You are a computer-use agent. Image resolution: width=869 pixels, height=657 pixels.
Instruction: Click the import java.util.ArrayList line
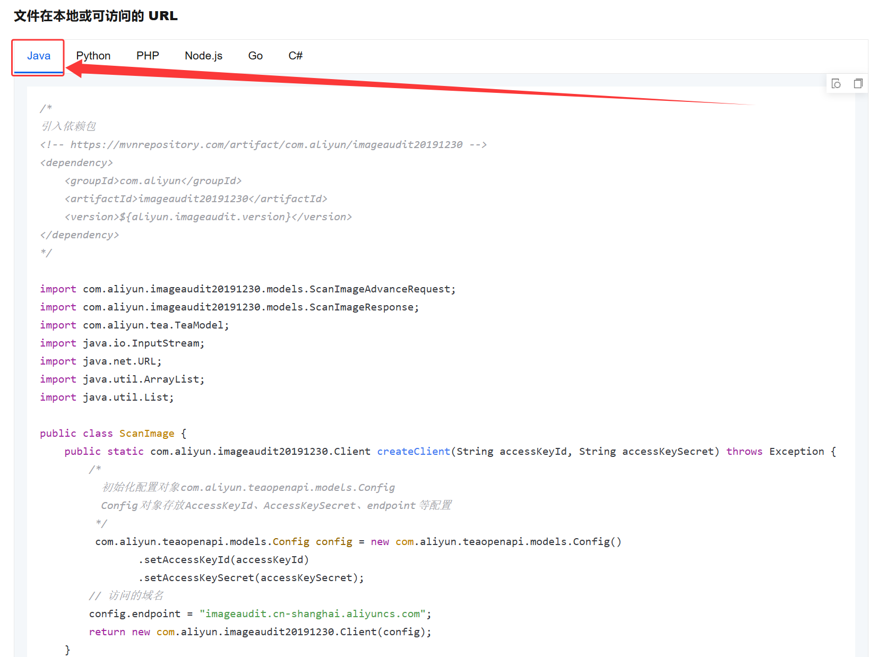click(122, 379)
